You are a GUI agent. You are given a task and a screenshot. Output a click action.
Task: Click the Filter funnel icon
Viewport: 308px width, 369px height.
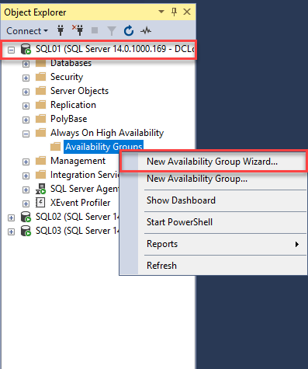tap(112, 31)
